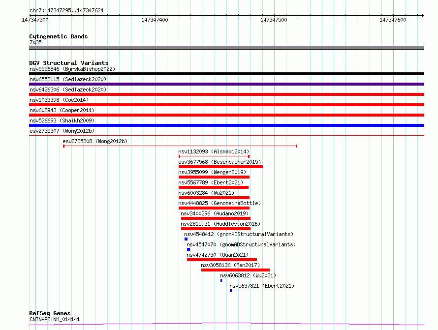Image resolution: width=438 pixels, height=330 pixels.
Task: Open variant nsv4742730 (Quan2021) label
Action: tap(218, 255)
